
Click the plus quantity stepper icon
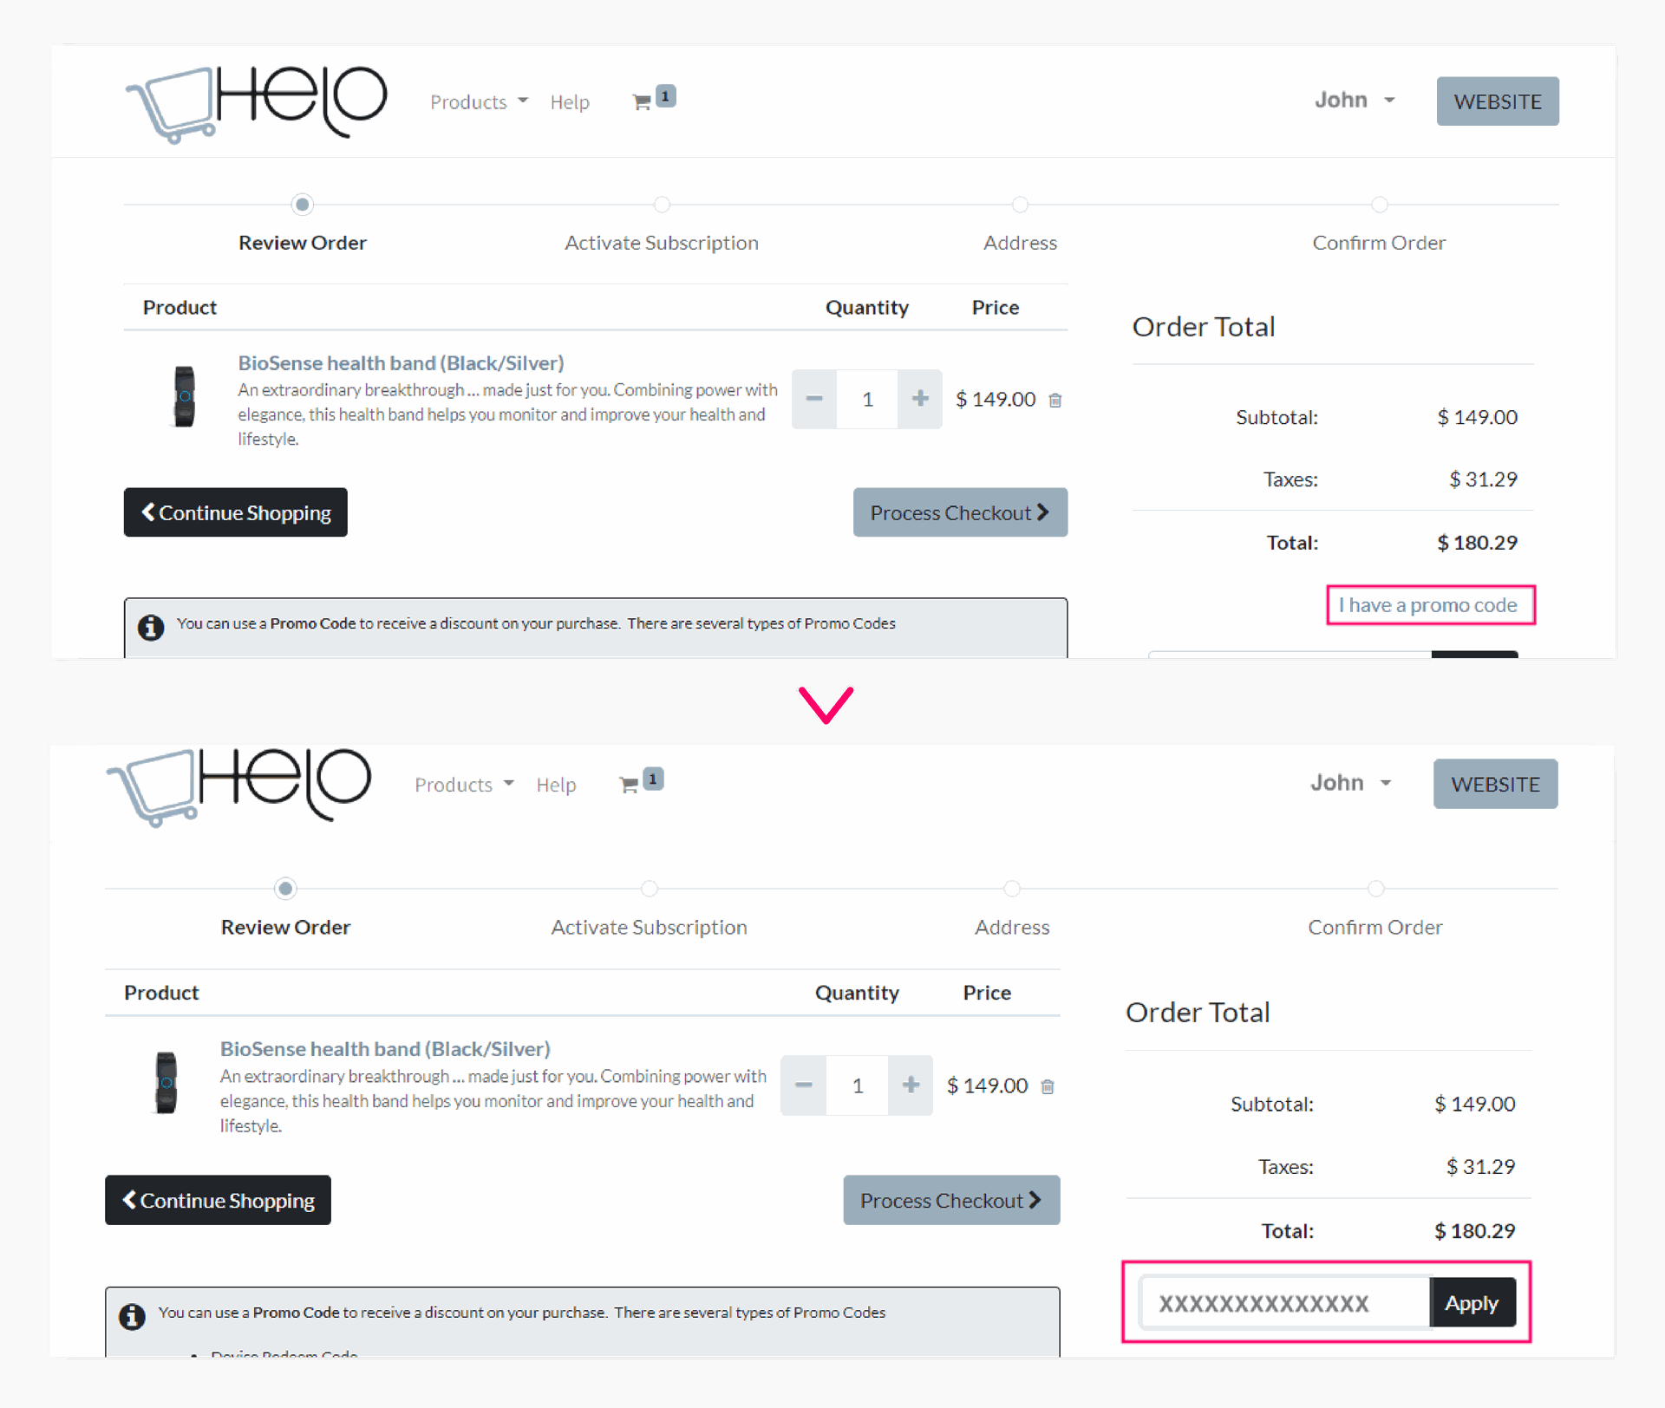point(917,400)
